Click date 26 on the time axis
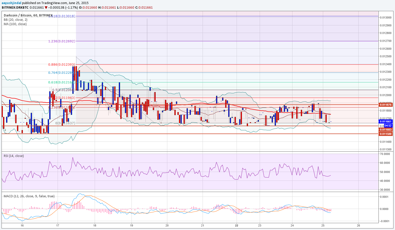This screenshot has width=395, height=230. (x=358, y=225)
